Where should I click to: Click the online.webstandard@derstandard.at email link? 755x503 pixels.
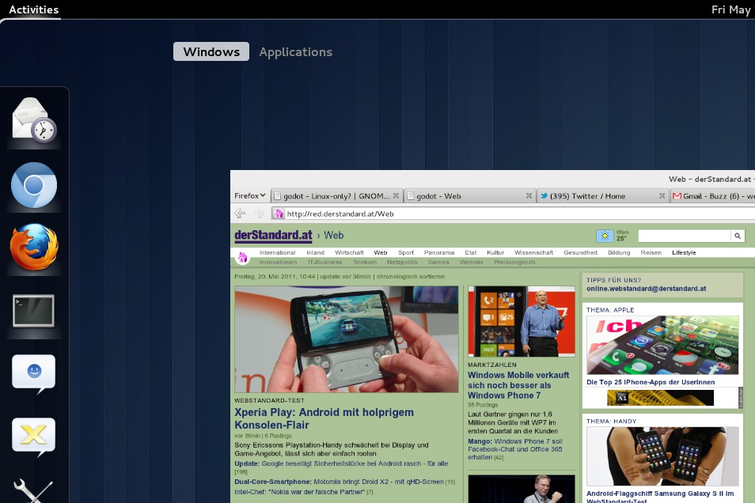[646, 289]
